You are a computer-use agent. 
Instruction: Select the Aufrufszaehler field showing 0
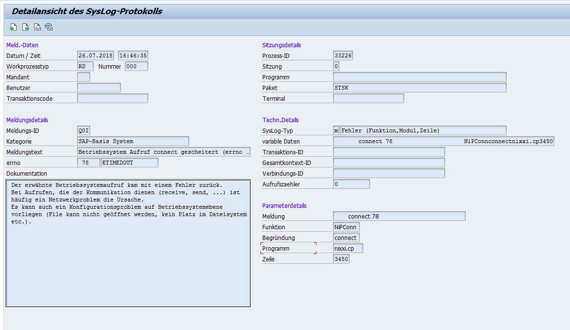[352, 184]
